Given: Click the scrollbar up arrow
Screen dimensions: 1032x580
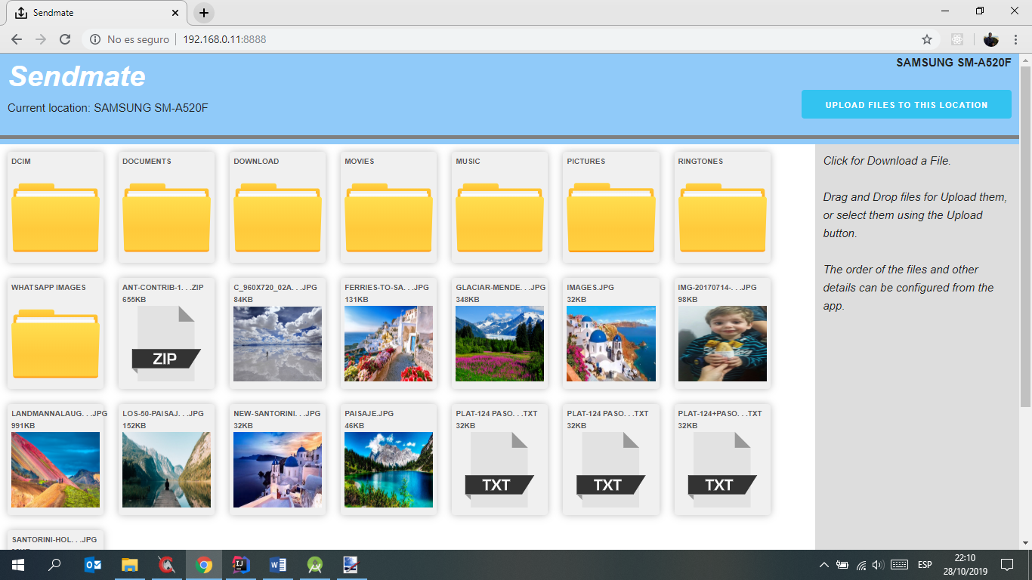Looking at the screenshot, I should [1025, 60].
